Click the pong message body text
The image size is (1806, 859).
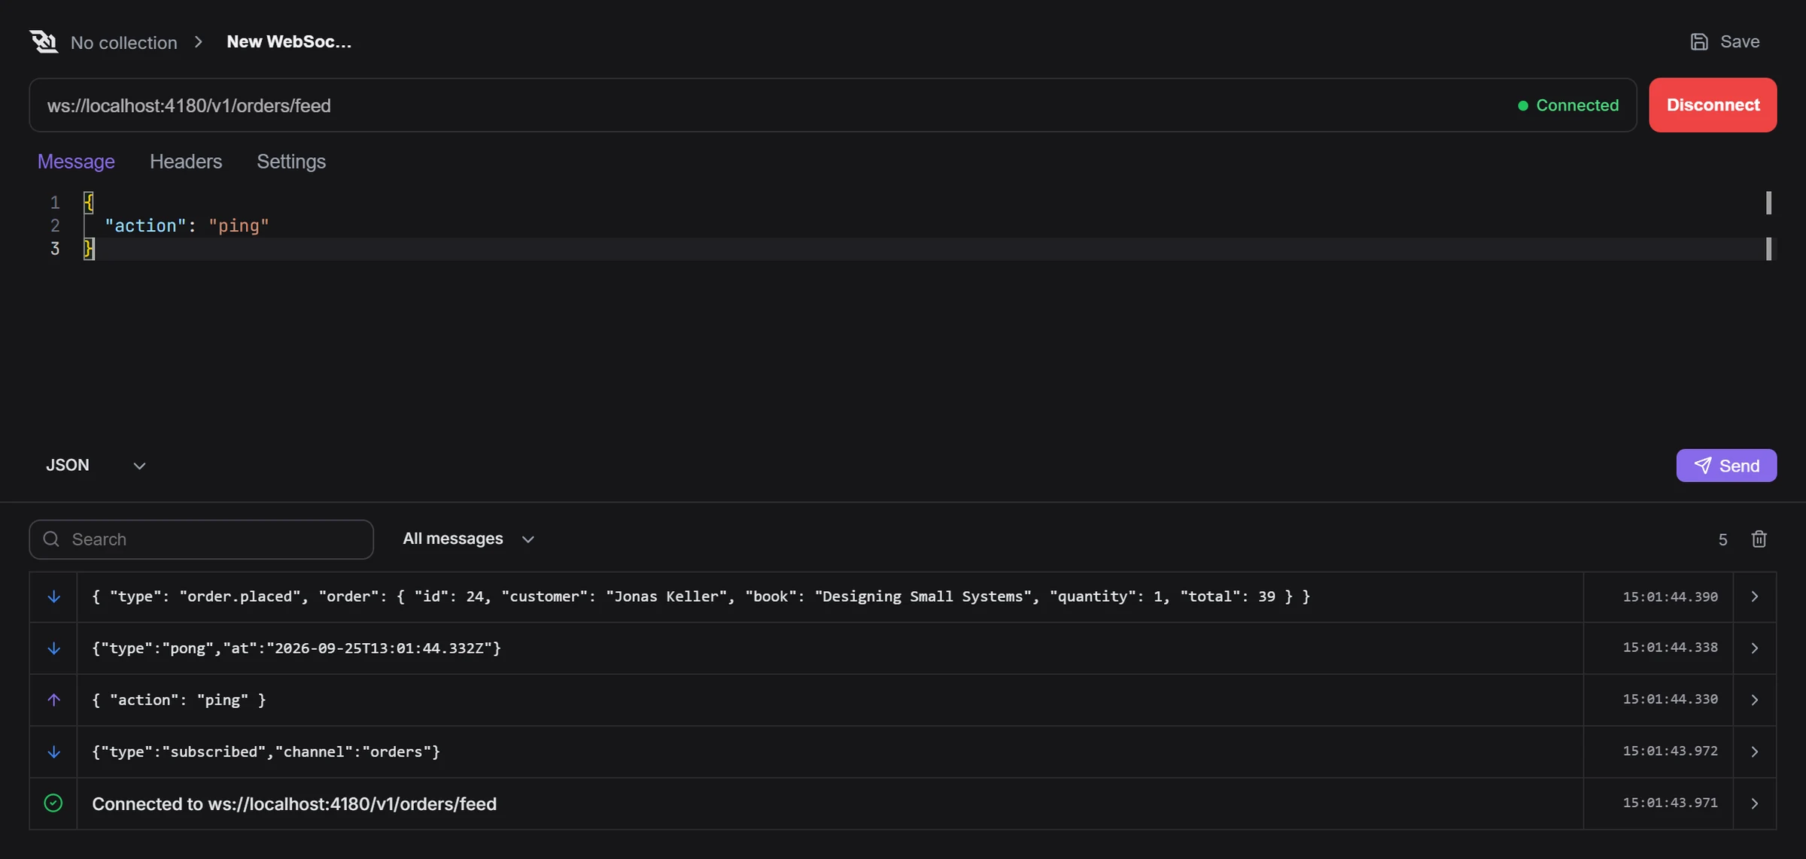[x=296, y=648]
